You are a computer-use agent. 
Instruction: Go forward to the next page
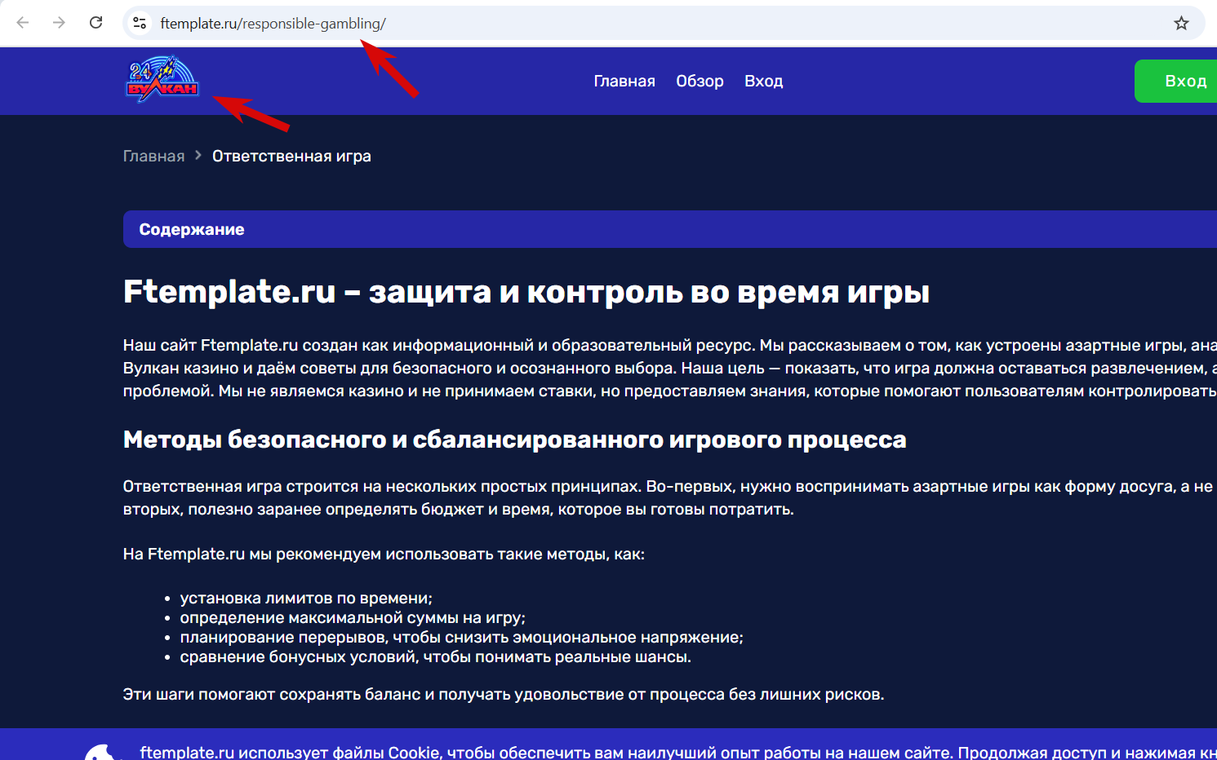click(x=59, y=23)
